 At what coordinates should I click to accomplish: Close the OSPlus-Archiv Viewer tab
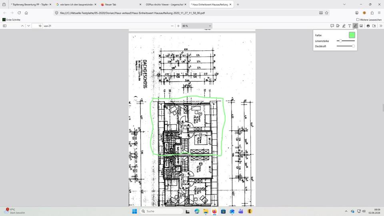pyautogui.click(x=185, y=4)
